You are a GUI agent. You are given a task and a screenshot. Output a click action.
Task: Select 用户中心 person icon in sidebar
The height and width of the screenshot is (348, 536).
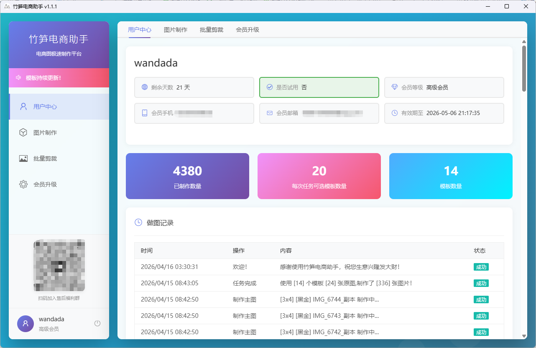(23, 106)
